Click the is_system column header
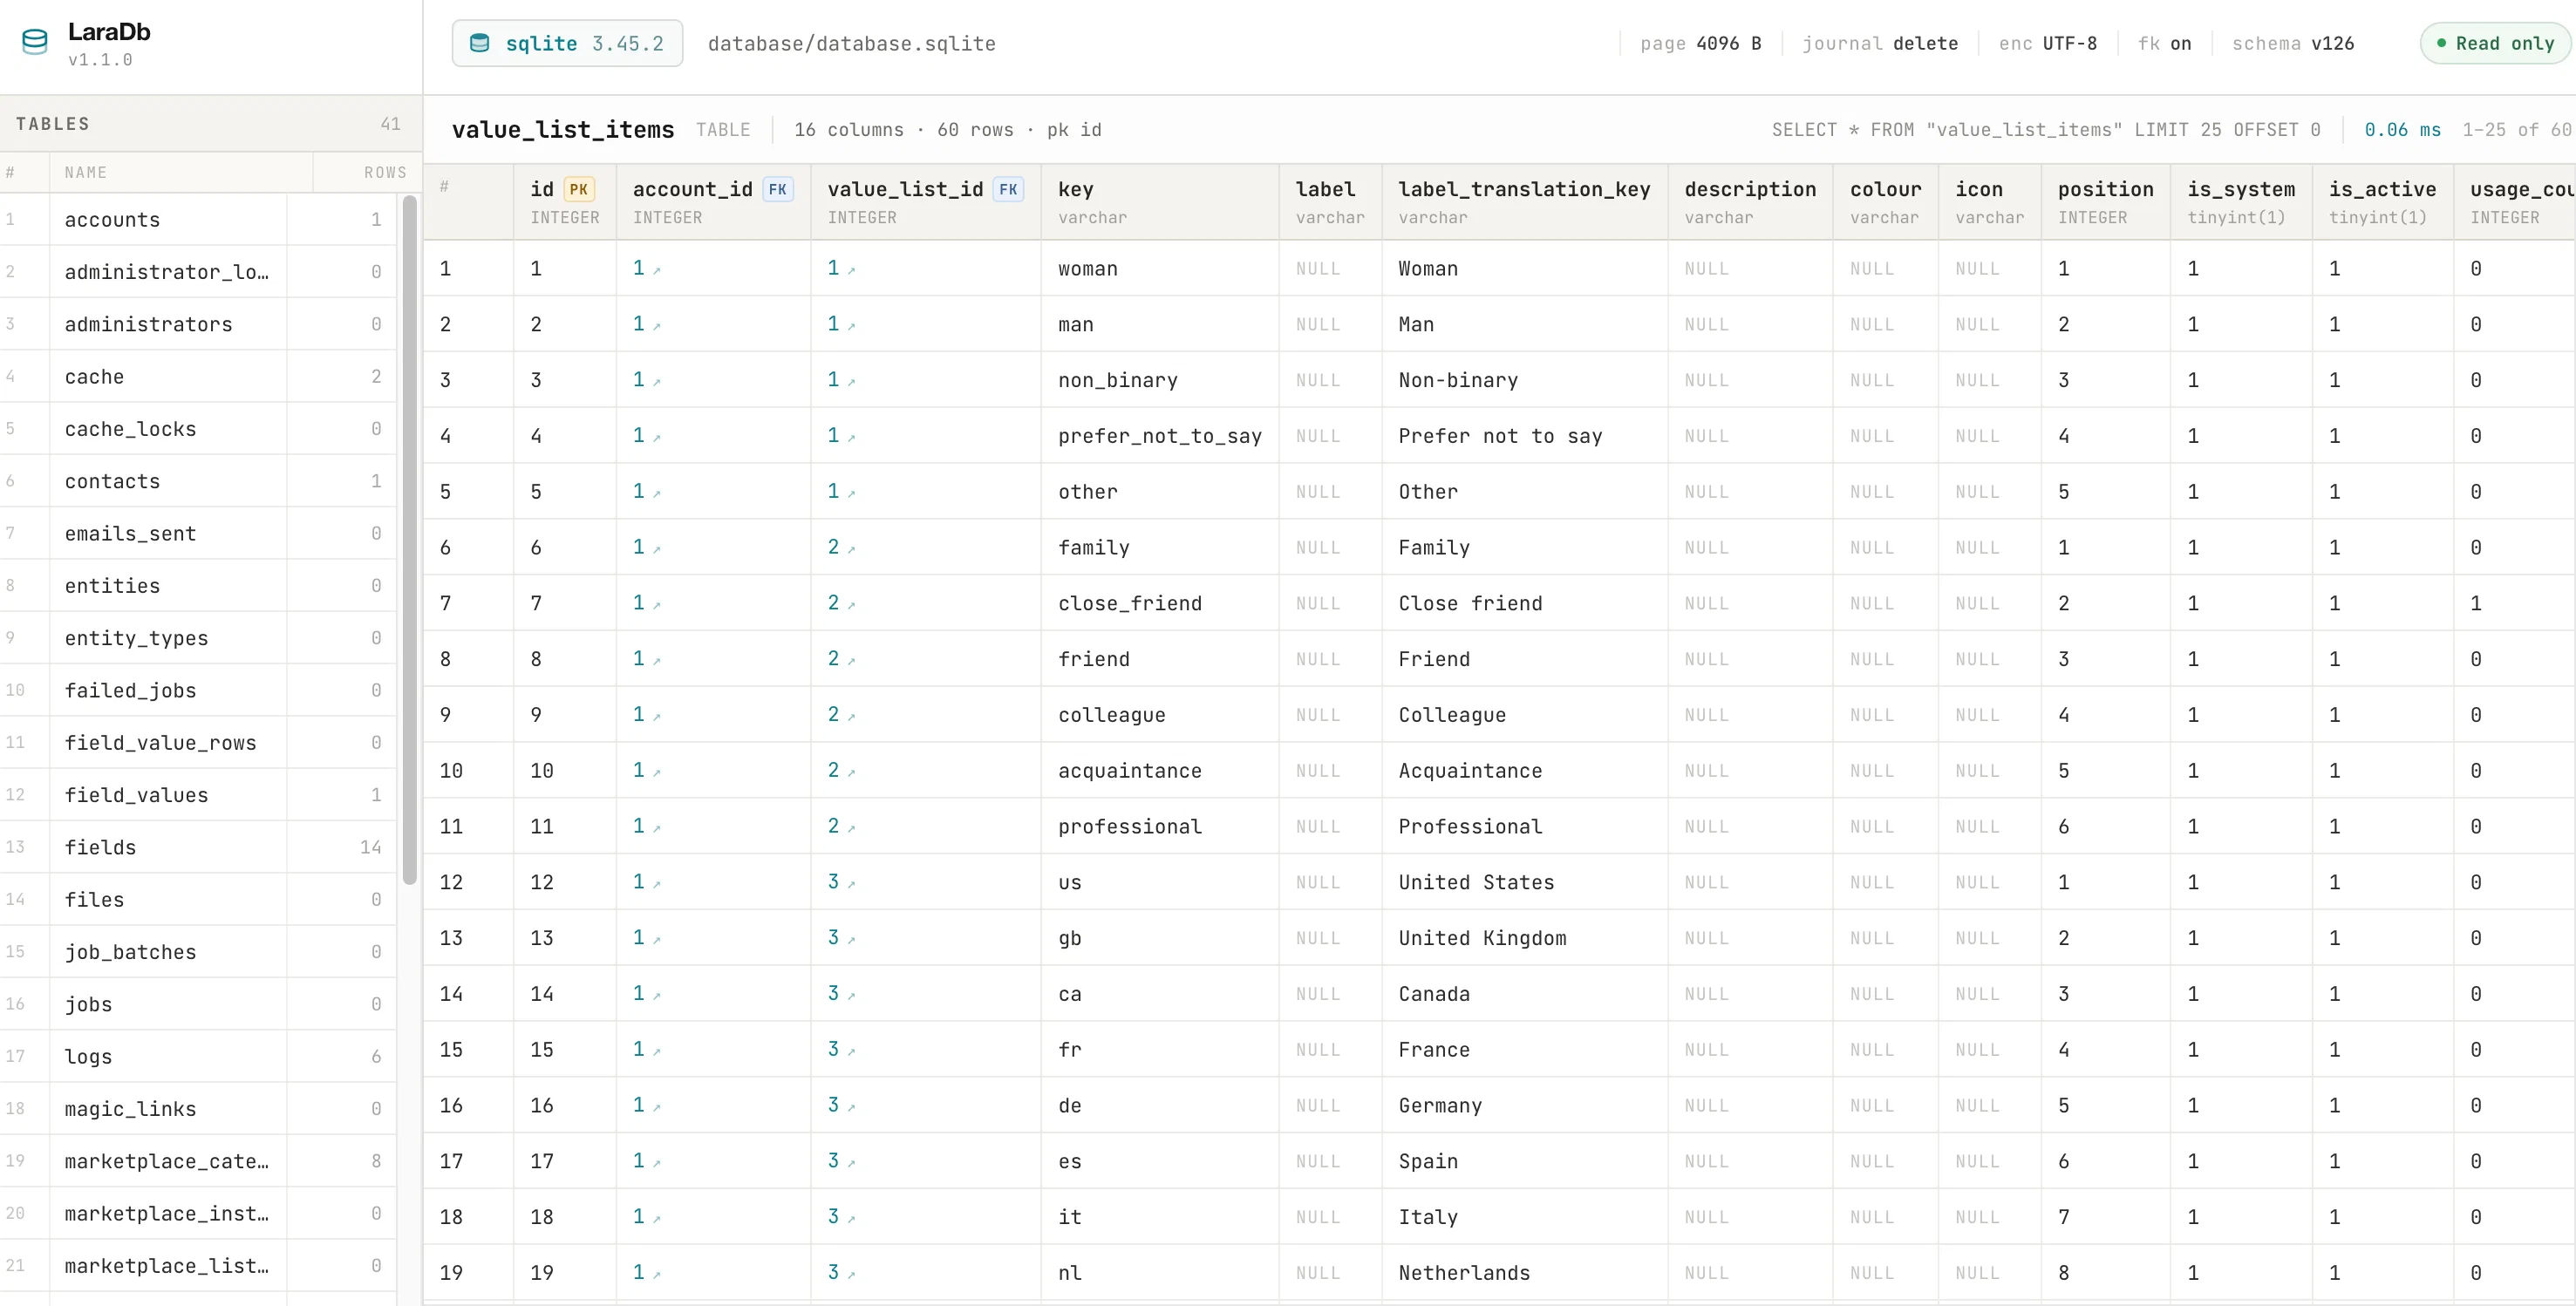 pyautogui.click(x=2241, y=202)
